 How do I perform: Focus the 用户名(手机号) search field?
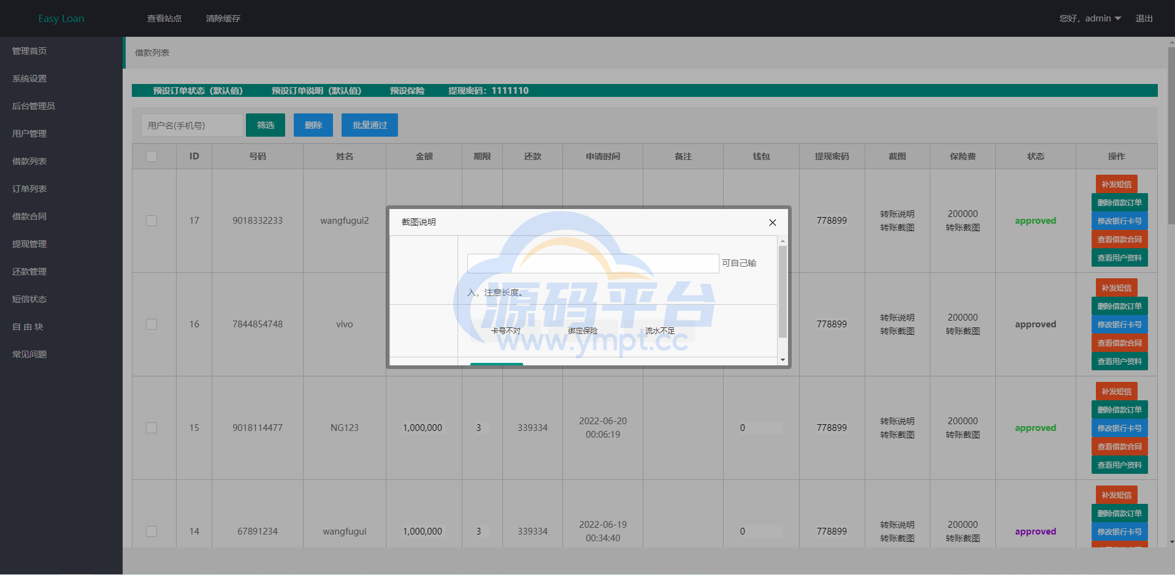click(192, 125)
